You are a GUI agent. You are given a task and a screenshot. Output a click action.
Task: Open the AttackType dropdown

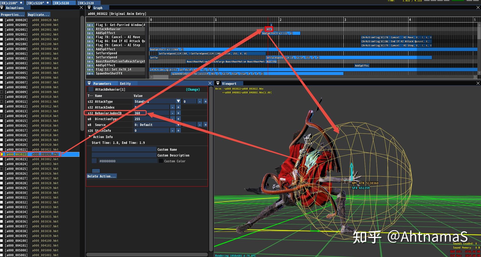click(x=178, y=101)
